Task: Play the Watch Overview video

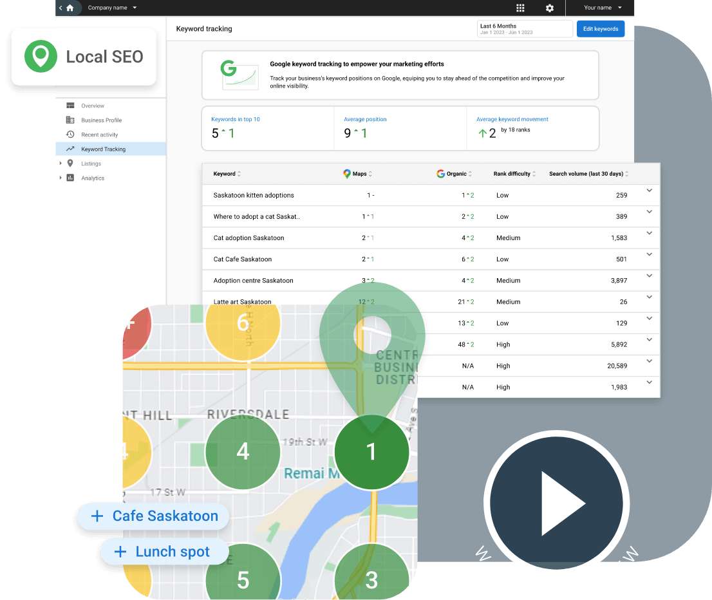Action: click(556, 503)
